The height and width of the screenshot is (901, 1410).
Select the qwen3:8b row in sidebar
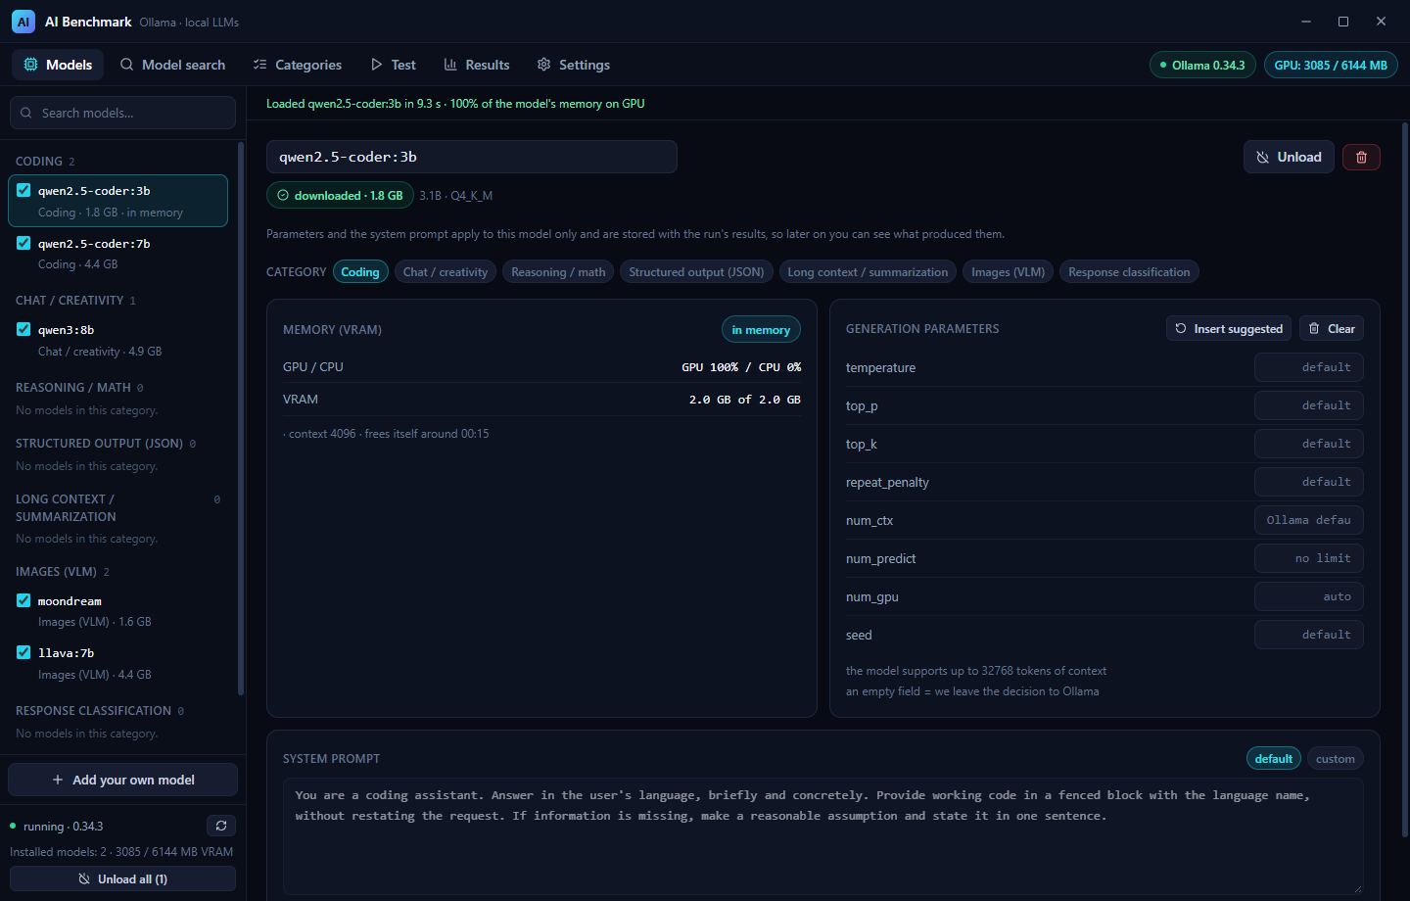118,340
